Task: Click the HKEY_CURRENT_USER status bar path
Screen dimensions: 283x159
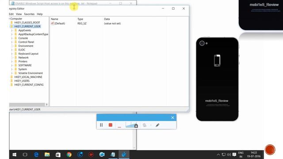Action: coord(25,110)
